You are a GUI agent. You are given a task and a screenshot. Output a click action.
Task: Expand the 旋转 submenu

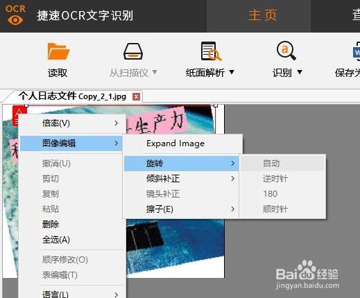pyautogui.click(x=182, y=164)
